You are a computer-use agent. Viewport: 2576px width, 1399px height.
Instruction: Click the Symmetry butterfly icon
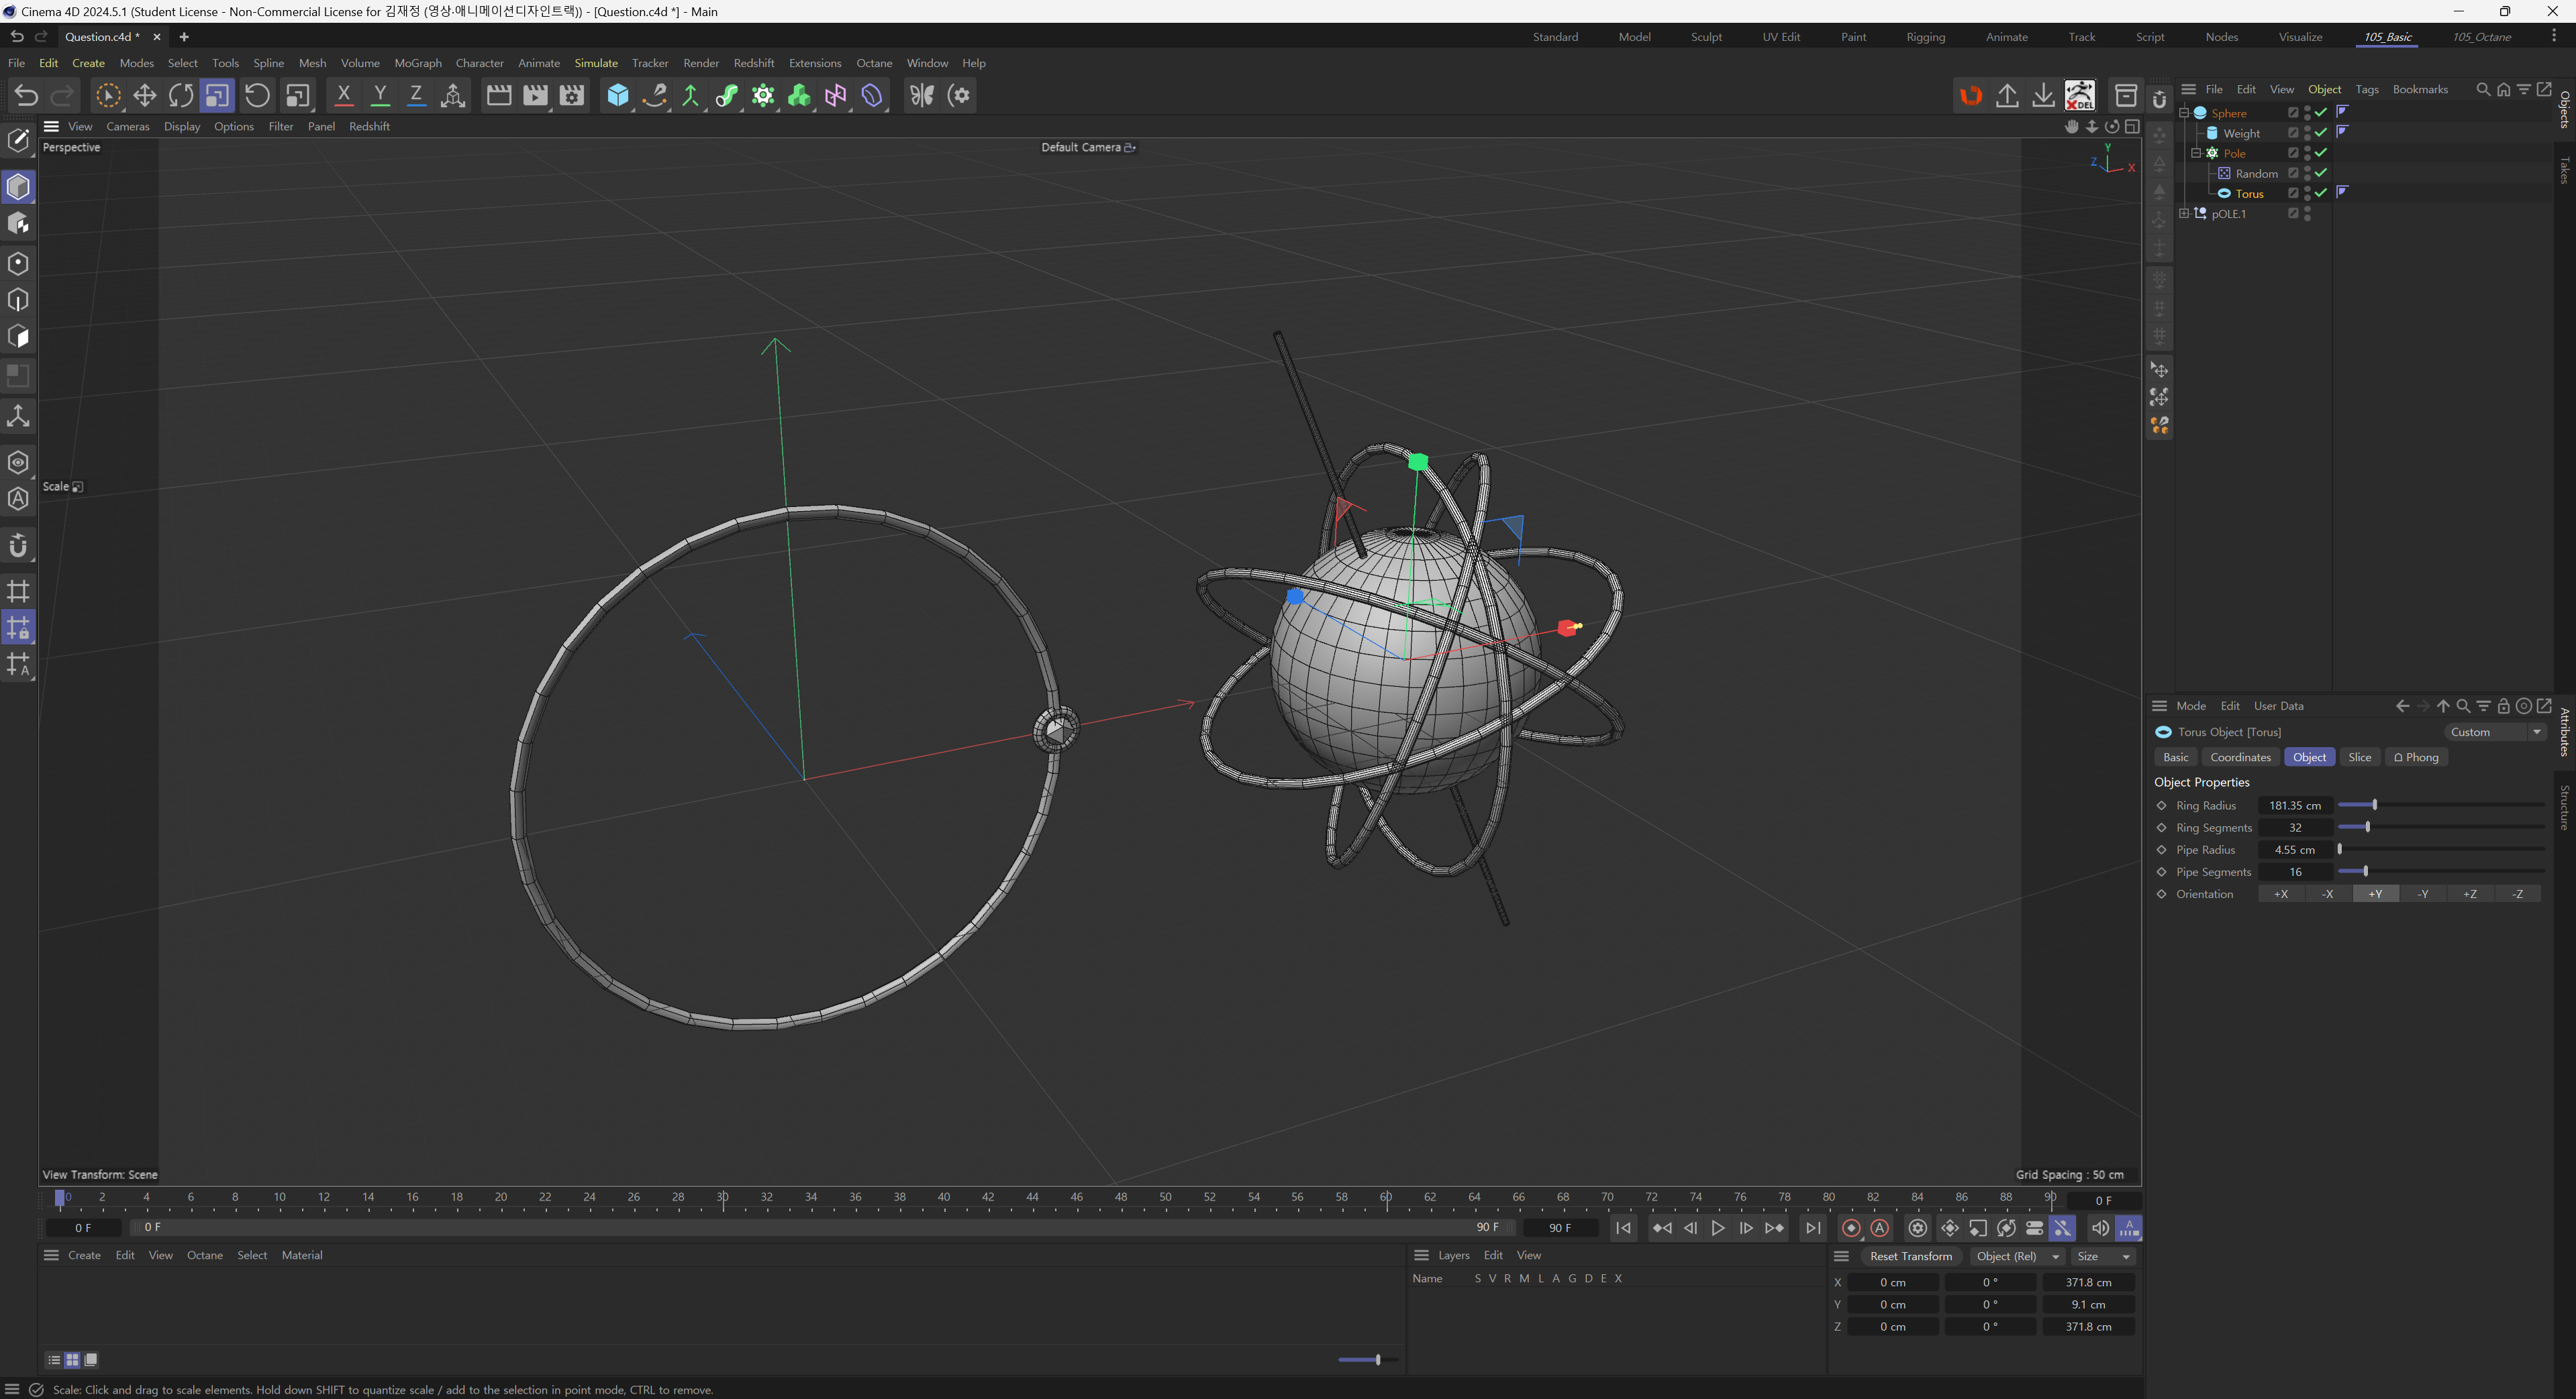tap(921, 96)
